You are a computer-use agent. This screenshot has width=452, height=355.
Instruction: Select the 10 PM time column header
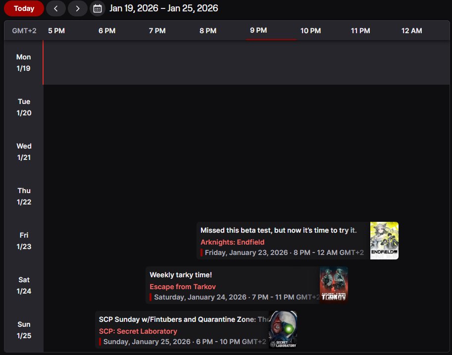(311, 31)
